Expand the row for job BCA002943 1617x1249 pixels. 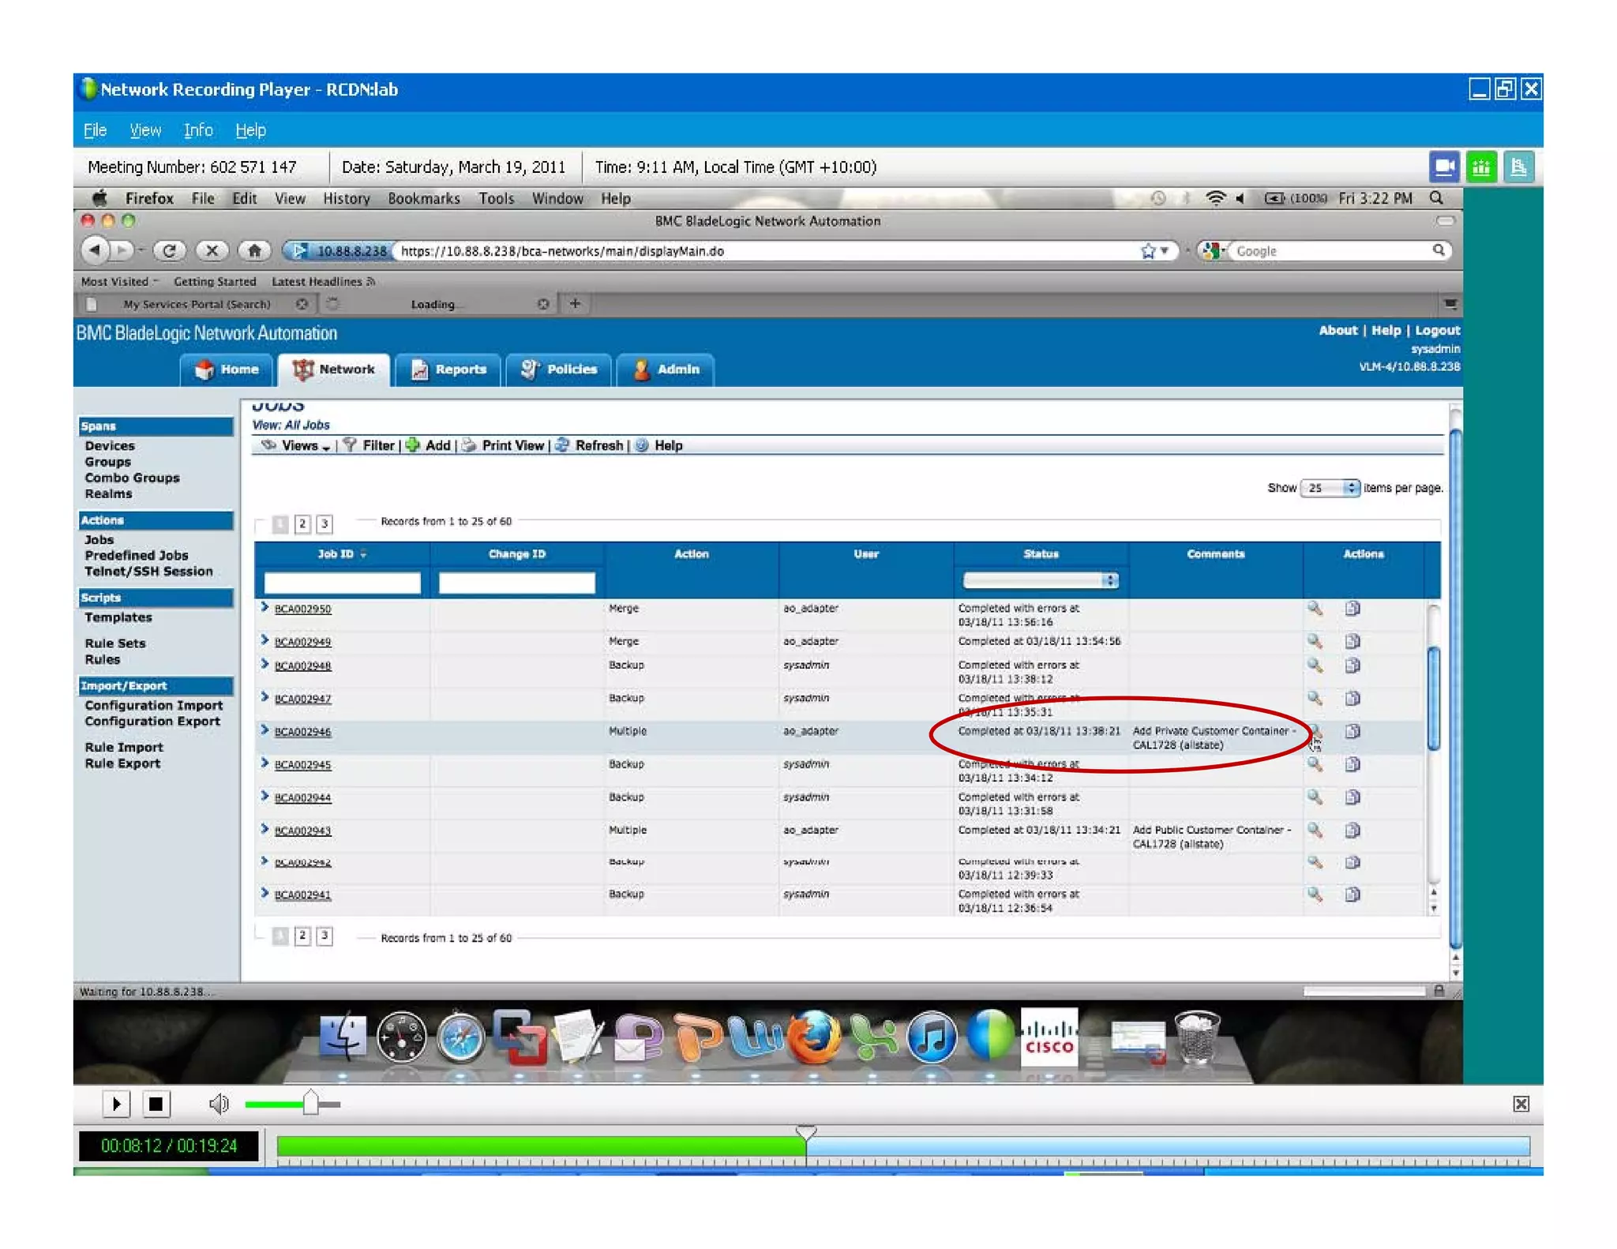coord(264,829)
